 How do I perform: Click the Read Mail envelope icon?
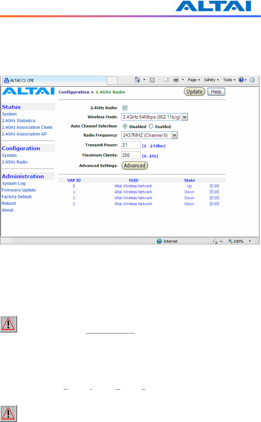tap(166, 80)
